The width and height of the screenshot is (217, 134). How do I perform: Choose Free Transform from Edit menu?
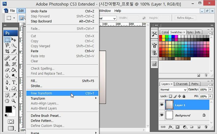[x=62, y=93]
